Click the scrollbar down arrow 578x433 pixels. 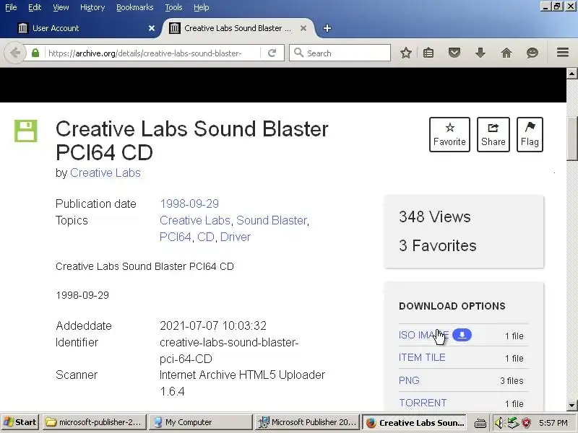(571, 406)
